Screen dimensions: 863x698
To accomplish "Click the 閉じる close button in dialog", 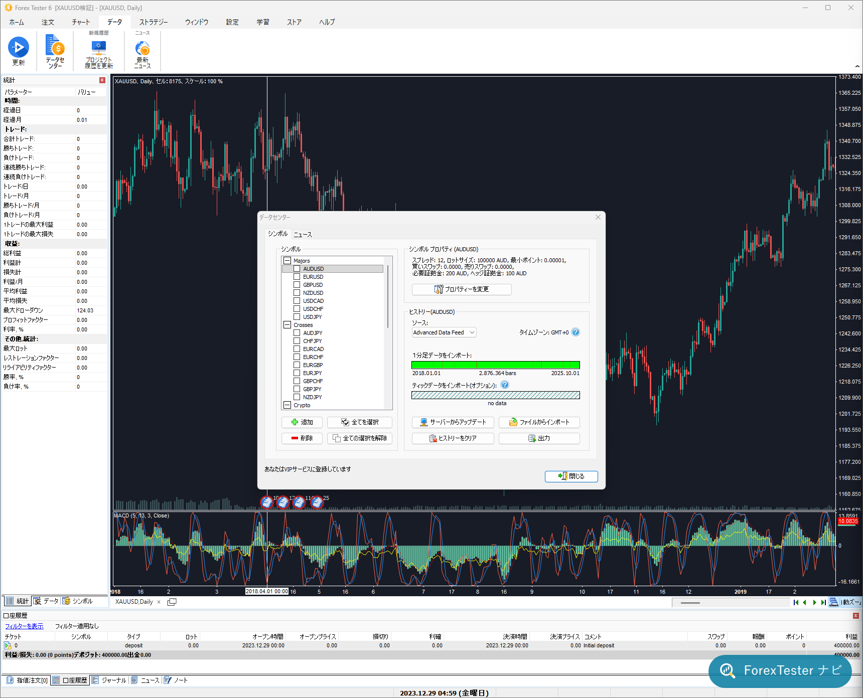I will 571,476.
